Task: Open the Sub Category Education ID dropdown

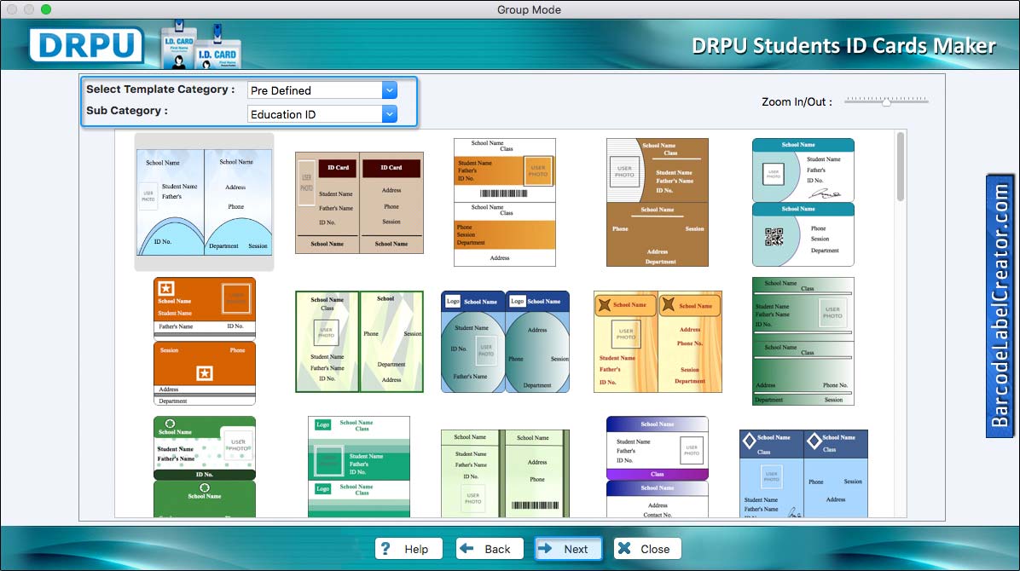Action: click(389, 114)
